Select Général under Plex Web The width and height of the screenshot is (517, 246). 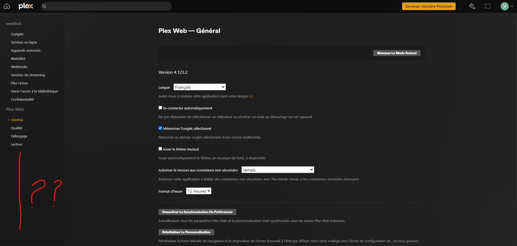(17, 120)
